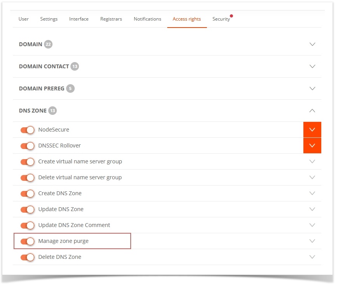Collapse the DNS ZONE section chevron
Screen dimensions: 338x286
coord(312,111)
